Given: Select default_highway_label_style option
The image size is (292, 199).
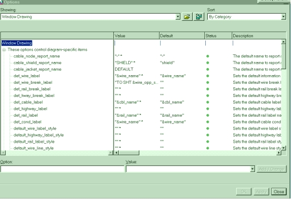Looking at the screenshot, I should [x=39, y=135].
